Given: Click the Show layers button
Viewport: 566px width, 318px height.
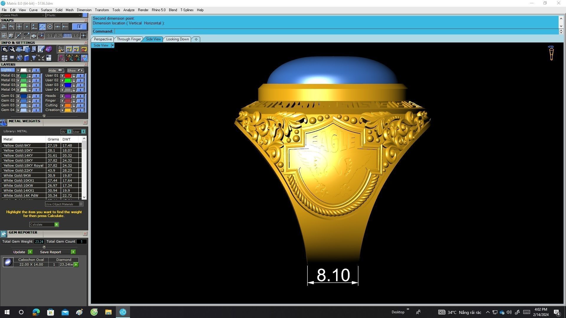Looking at the screenshot, I should 75,70.
